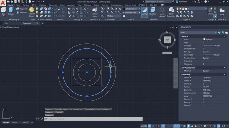Image resolution: width=229 pixels, height=128 pixels.
Task: Close the Drawing3 file tab
Action: coord(37,23)
